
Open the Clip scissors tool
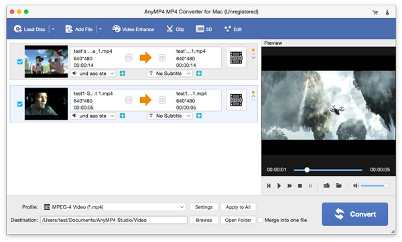[x=176, y=29]
